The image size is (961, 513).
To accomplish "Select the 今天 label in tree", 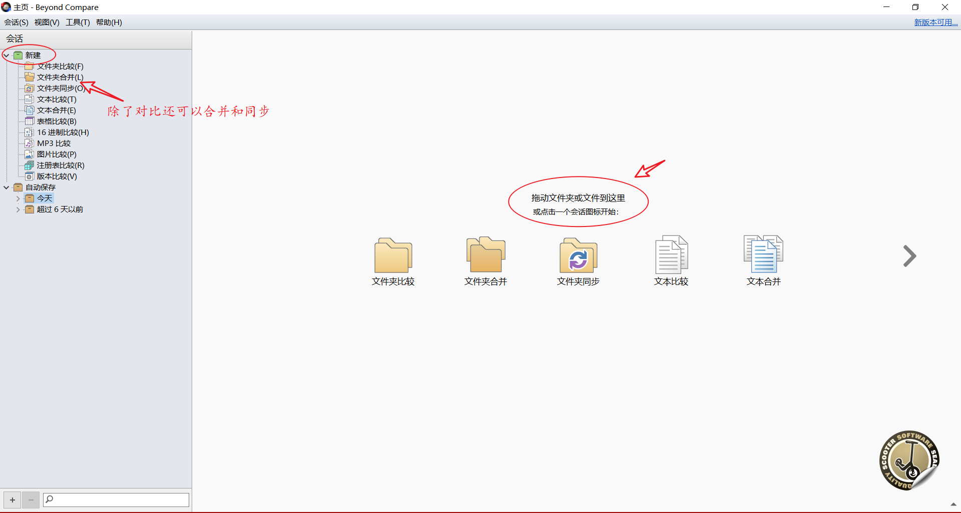I will (45, 198).
